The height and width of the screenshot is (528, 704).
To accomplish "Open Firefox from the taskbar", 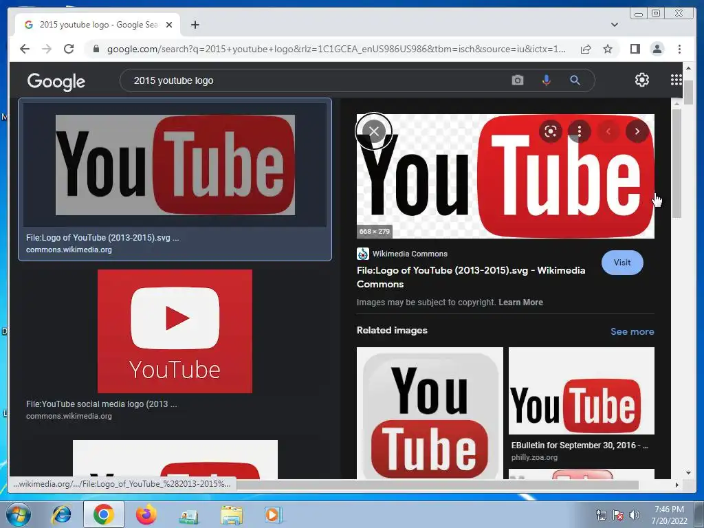I will coord(146,514).
